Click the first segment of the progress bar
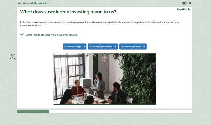 coord(19,112)
